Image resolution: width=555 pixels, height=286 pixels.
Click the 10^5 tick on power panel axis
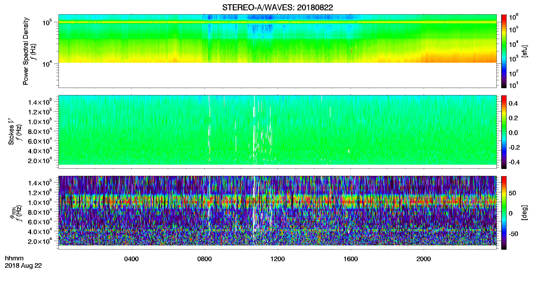click(x=47, y=23)
